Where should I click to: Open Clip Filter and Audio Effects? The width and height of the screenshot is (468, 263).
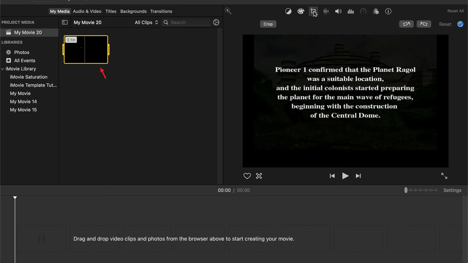[x=376, y=11]
